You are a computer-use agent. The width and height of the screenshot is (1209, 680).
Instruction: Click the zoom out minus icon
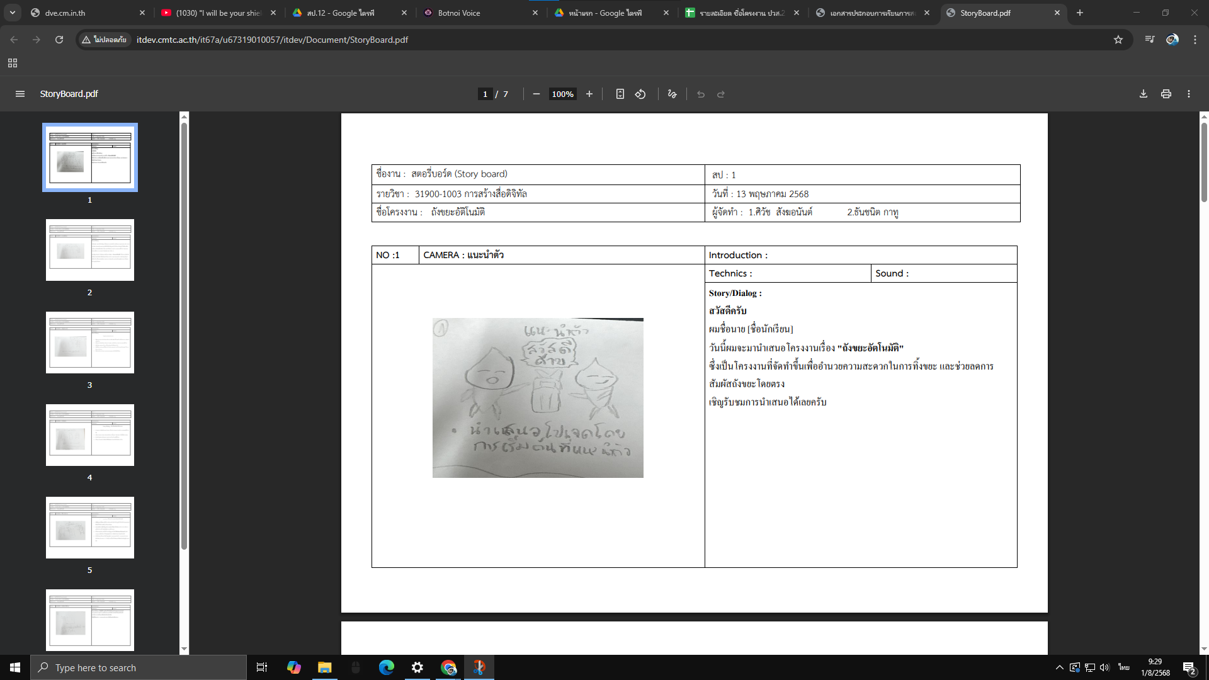click(x=536, y=94)
